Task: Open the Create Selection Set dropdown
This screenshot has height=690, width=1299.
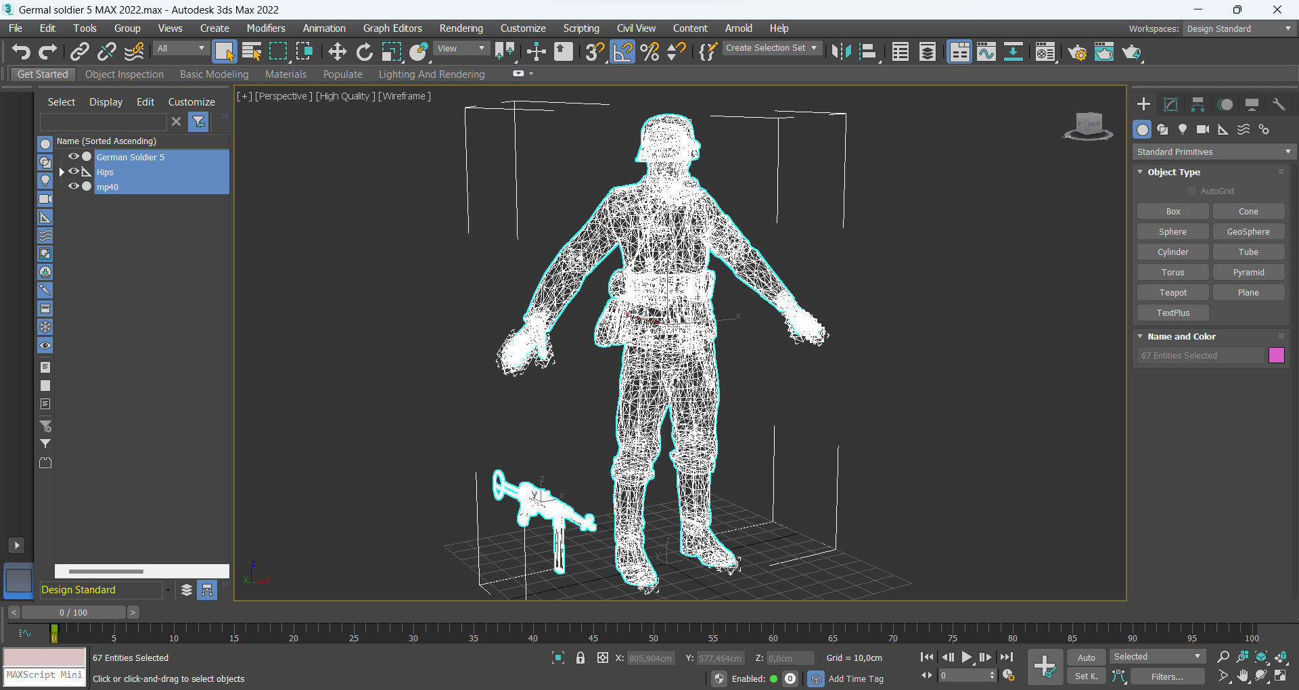Action: tap(772, 48)
